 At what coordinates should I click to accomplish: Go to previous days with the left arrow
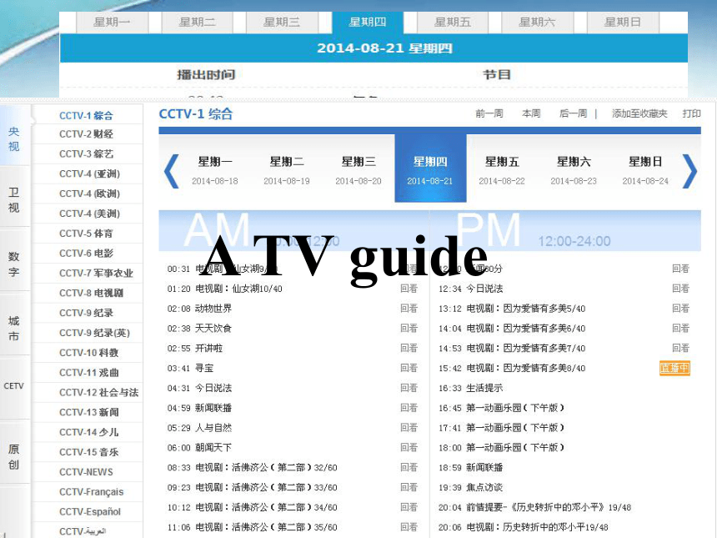(x=172, y=171)
